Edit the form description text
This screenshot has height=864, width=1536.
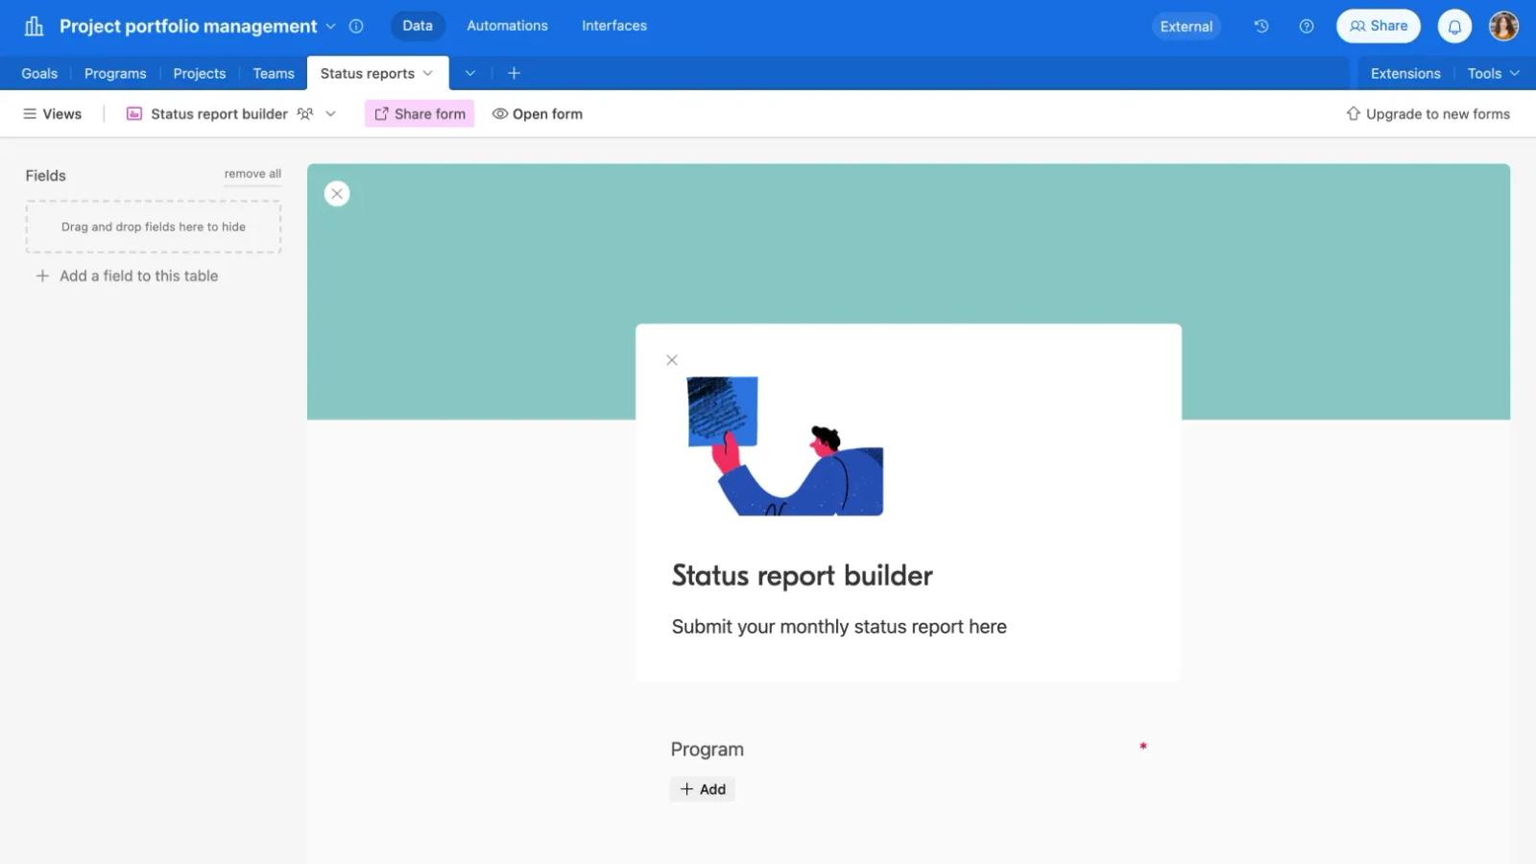coord(839,627)
